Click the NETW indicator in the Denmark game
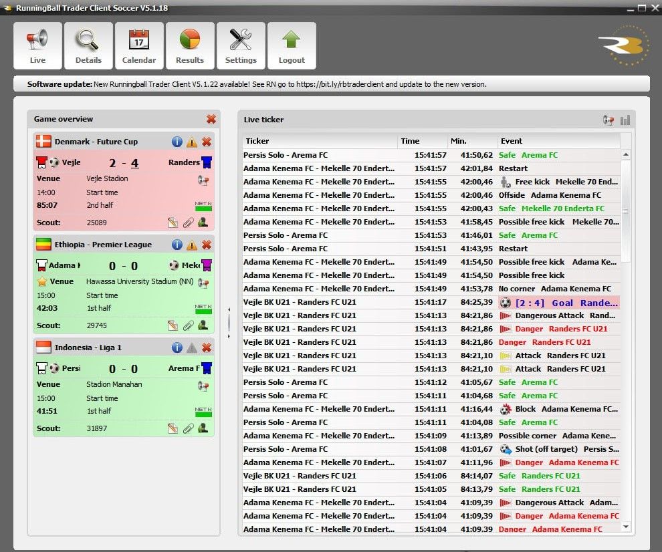662x552 pixels. (x=203, y=206)
